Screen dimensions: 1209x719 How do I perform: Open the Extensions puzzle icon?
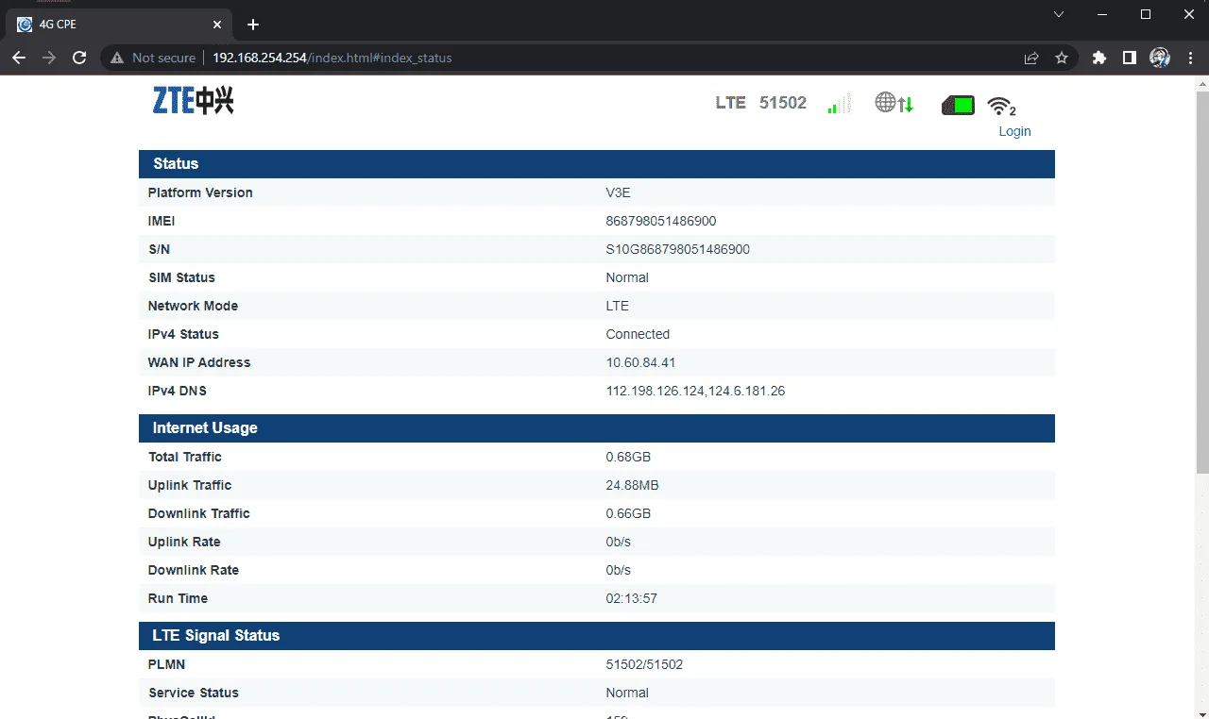click(x=1098, y=58)
